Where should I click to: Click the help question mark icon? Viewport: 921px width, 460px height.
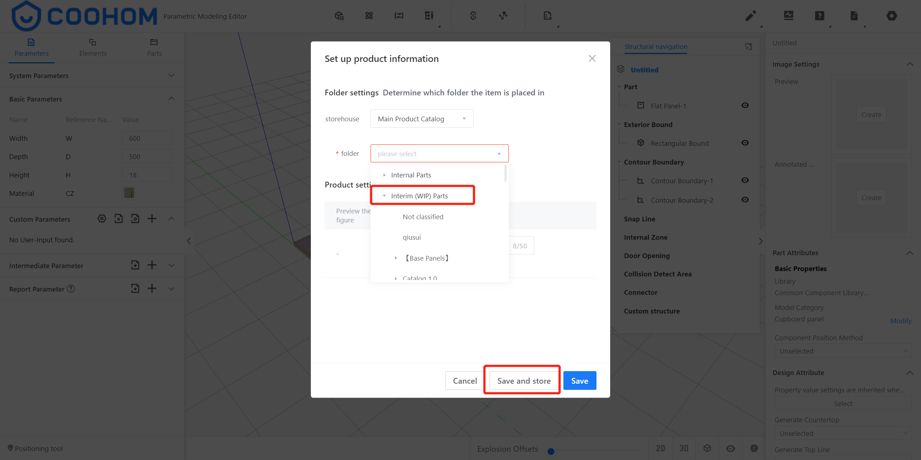819,16
